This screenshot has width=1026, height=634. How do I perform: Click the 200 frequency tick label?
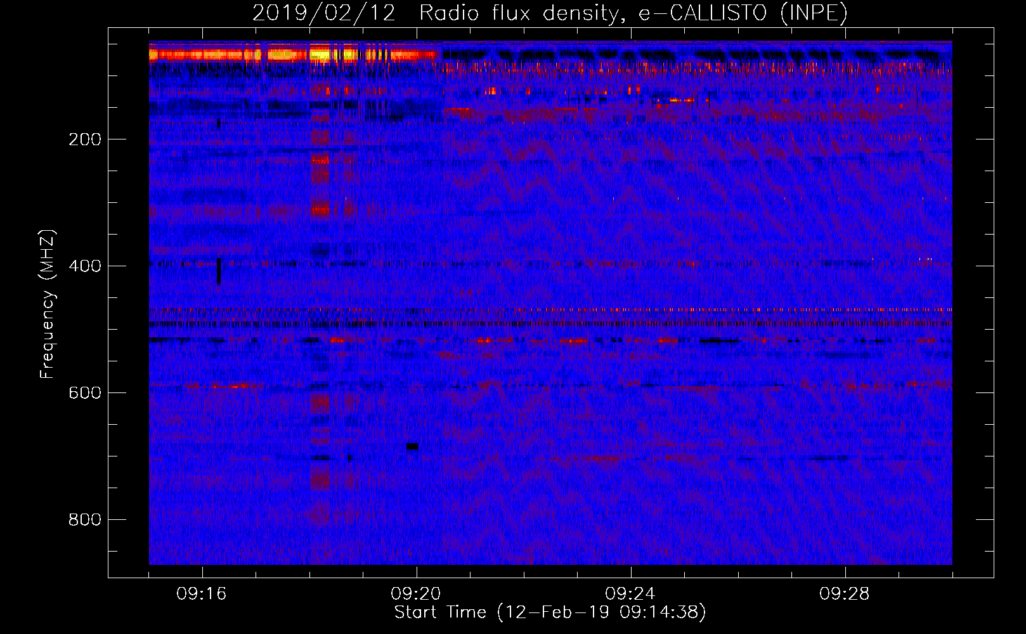pos(85,139)
